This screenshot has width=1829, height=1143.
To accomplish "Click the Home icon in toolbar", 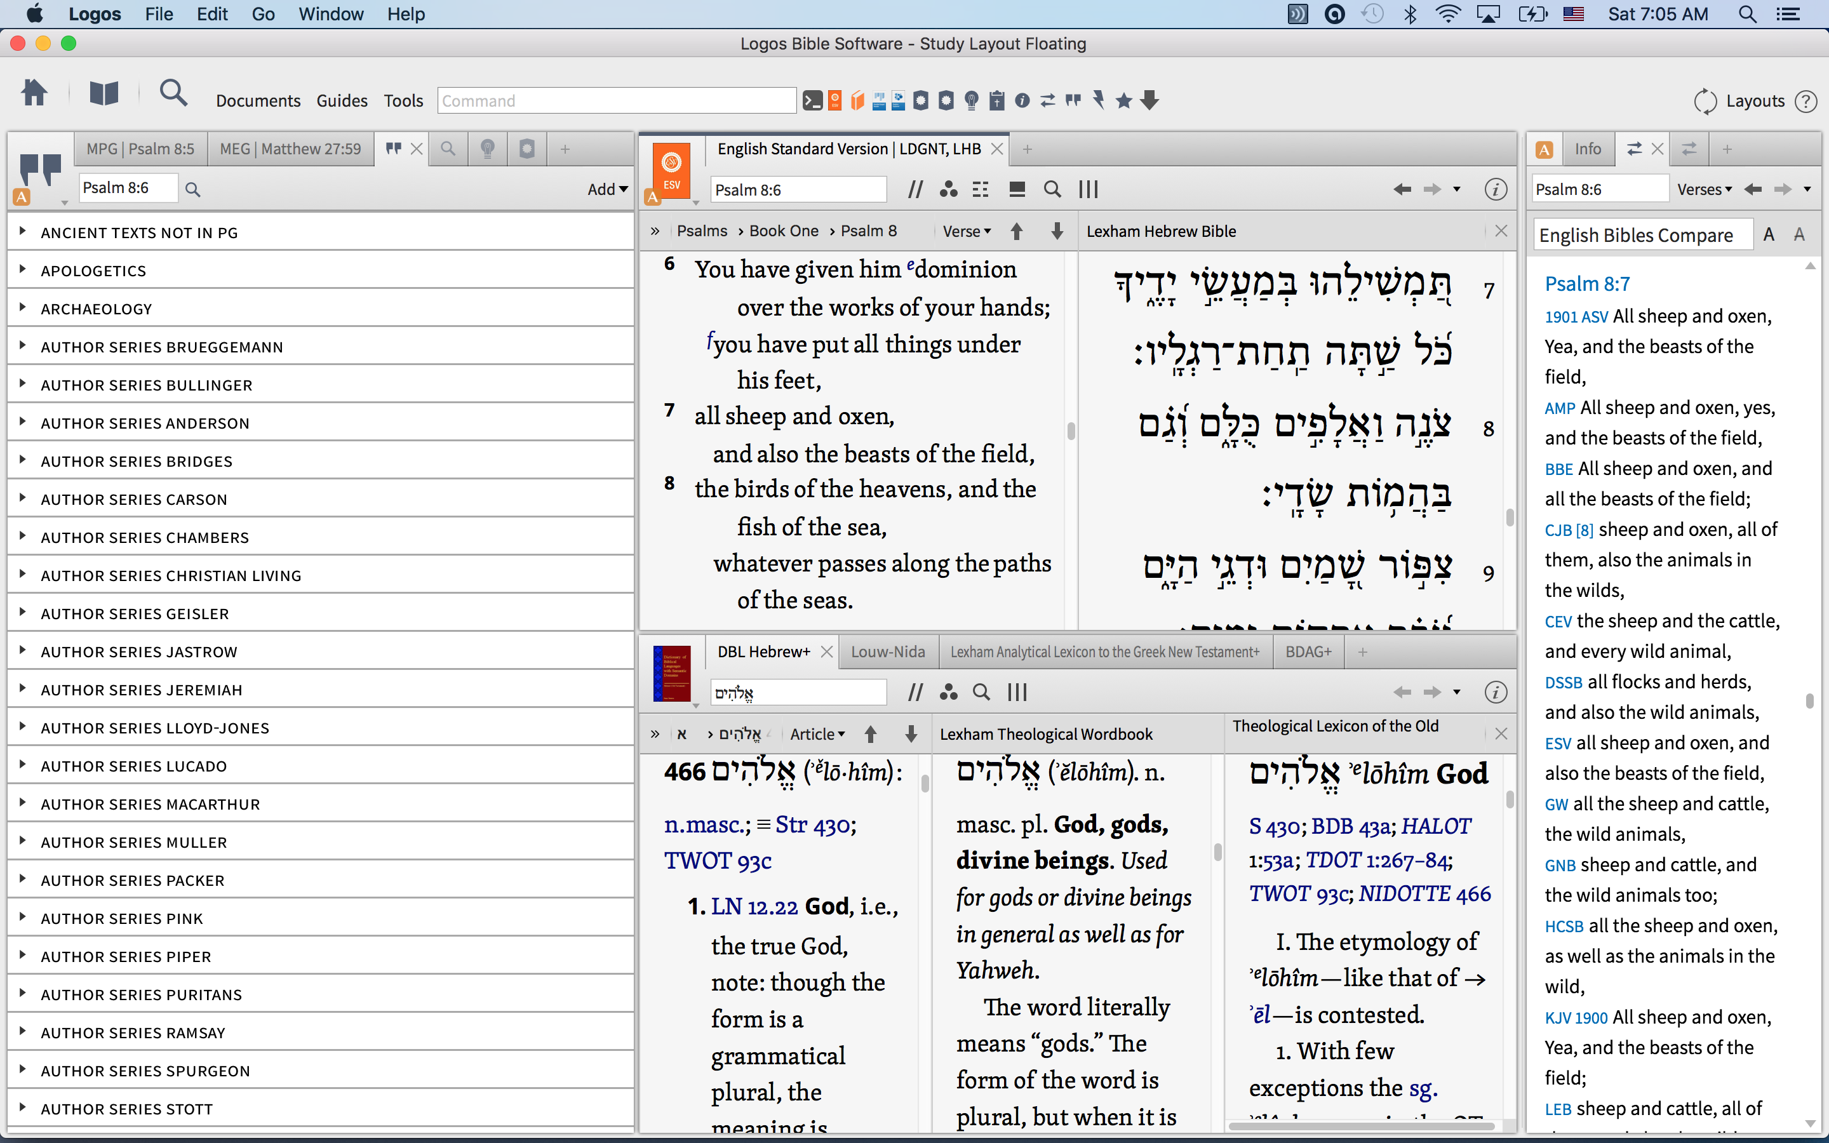I will click(34, 94).
